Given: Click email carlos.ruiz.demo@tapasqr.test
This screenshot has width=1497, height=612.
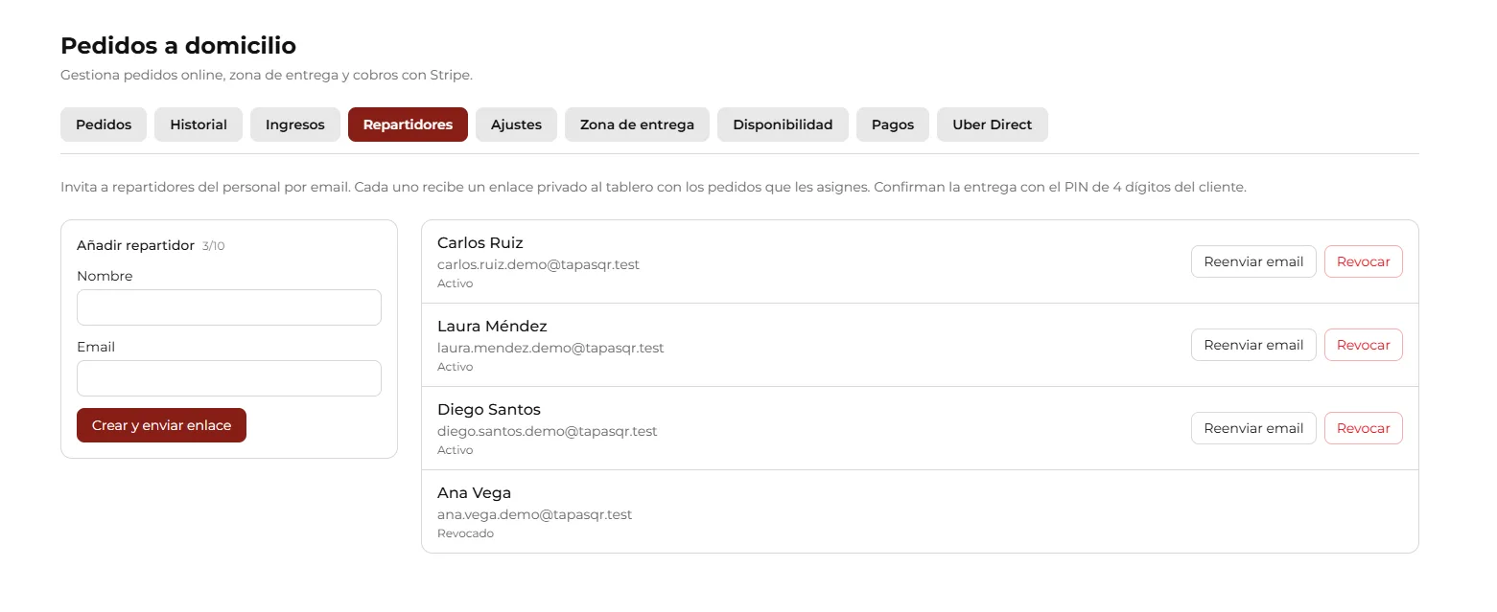Looking at the screenshot, I should [x=538, y=264].
